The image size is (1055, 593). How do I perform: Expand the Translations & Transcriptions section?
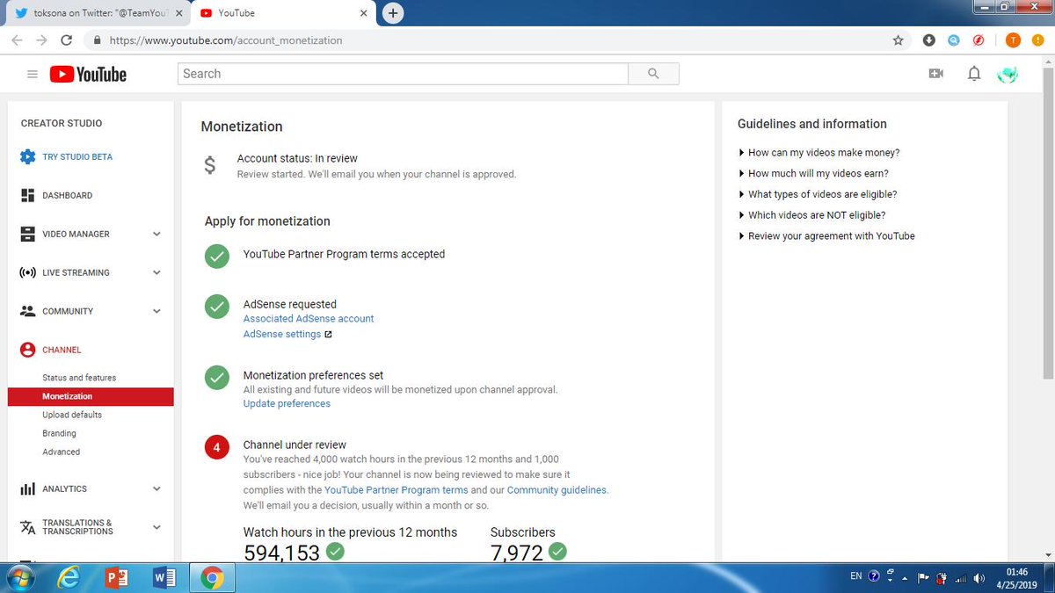(156, 527)
